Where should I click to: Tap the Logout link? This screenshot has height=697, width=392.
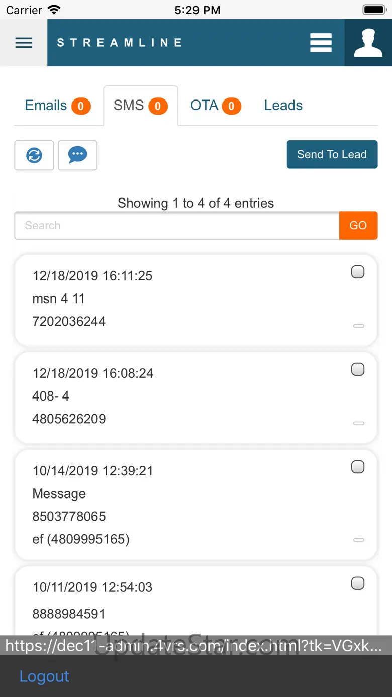coord(44,676)
